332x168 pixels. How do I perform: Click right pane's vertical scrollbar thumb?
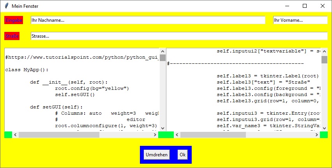[x=324, y=59]
